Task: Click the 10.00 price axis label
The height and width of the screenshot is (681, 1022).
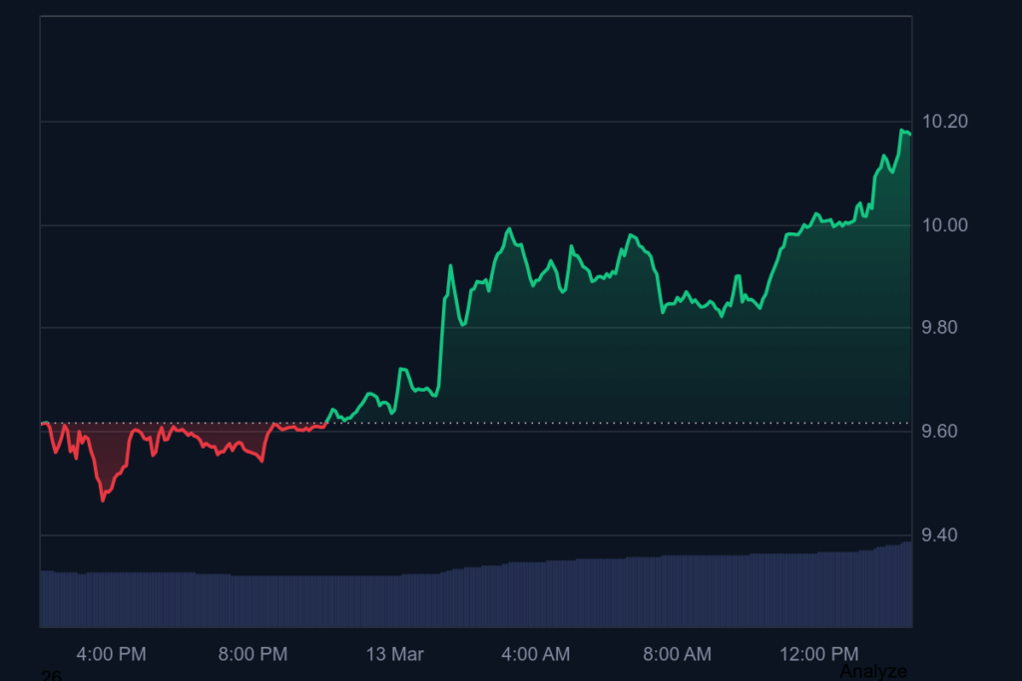Action: pyautogui.click(x=944, y=225)
